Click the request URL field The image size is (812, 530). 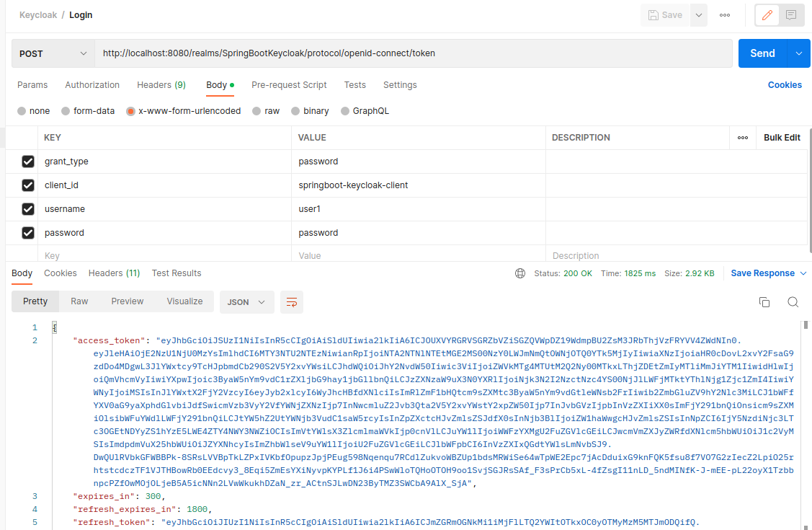click(x=414, y=53)
